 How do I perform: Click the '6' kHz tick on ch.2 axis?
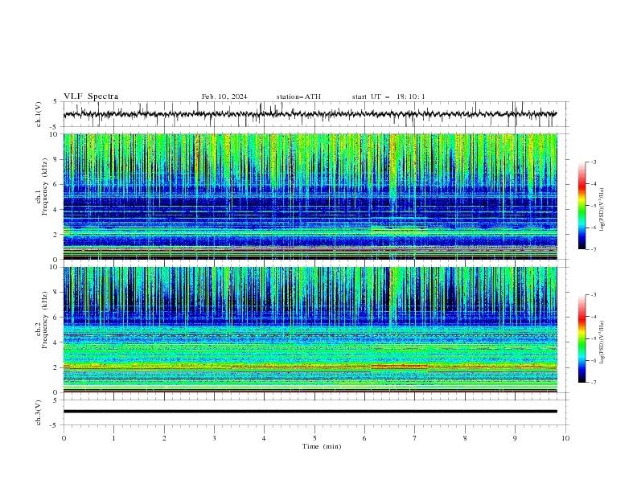pos(56,318)
